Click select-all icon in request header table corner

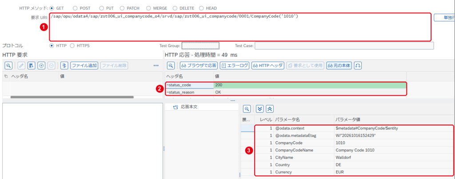click(x=6, y=76)
